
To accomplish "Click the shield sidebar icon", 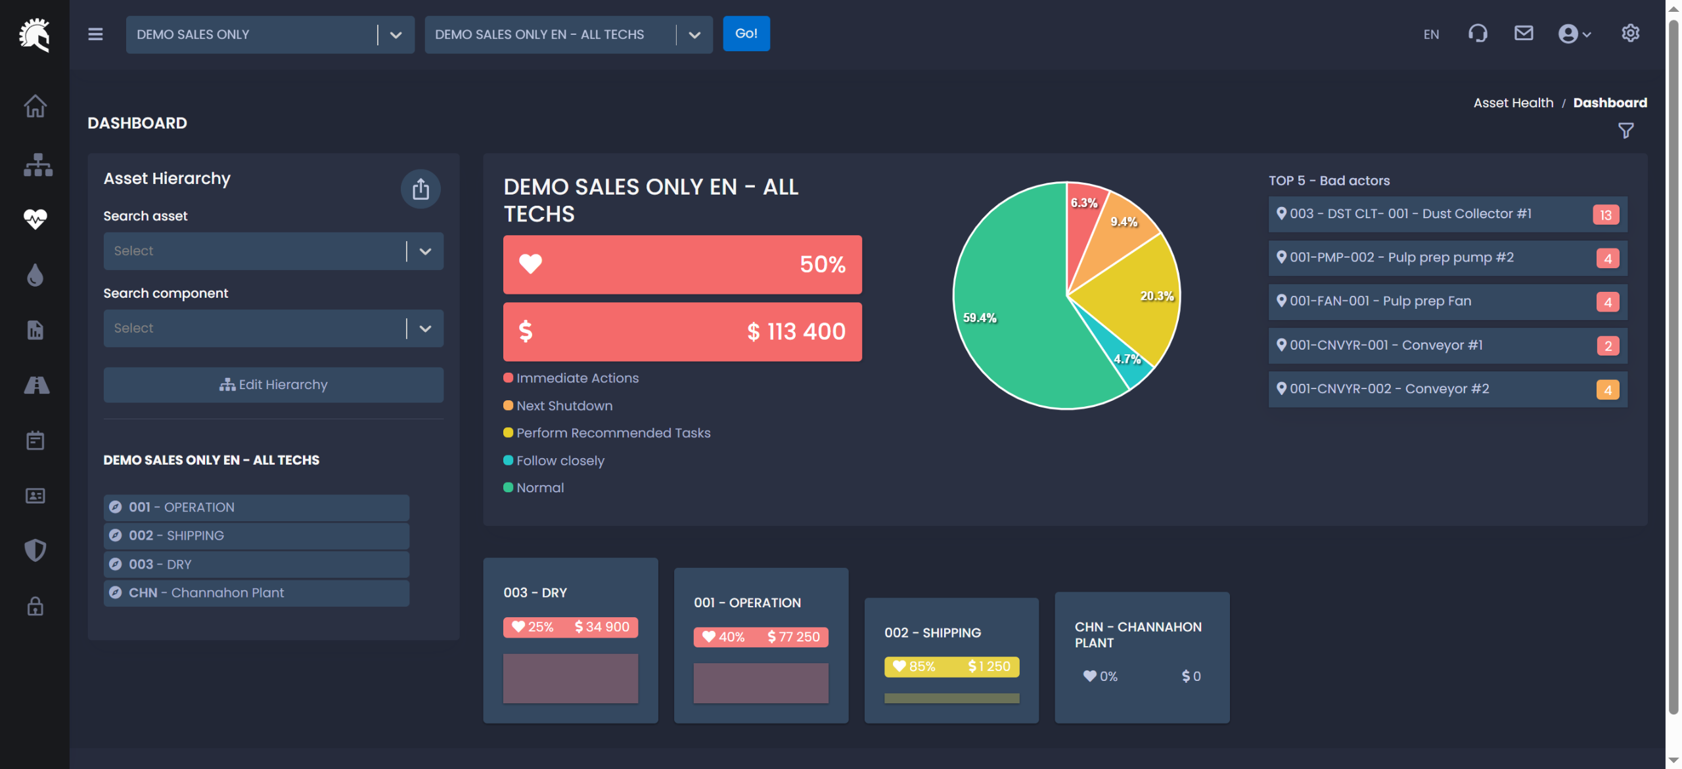I will pos(35,550).
